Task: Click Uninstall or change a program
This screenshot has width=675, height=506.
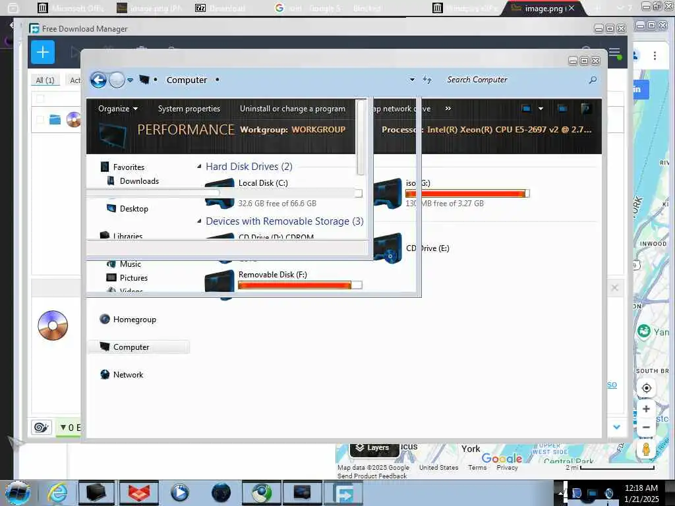Action: [x=292, y=109]
